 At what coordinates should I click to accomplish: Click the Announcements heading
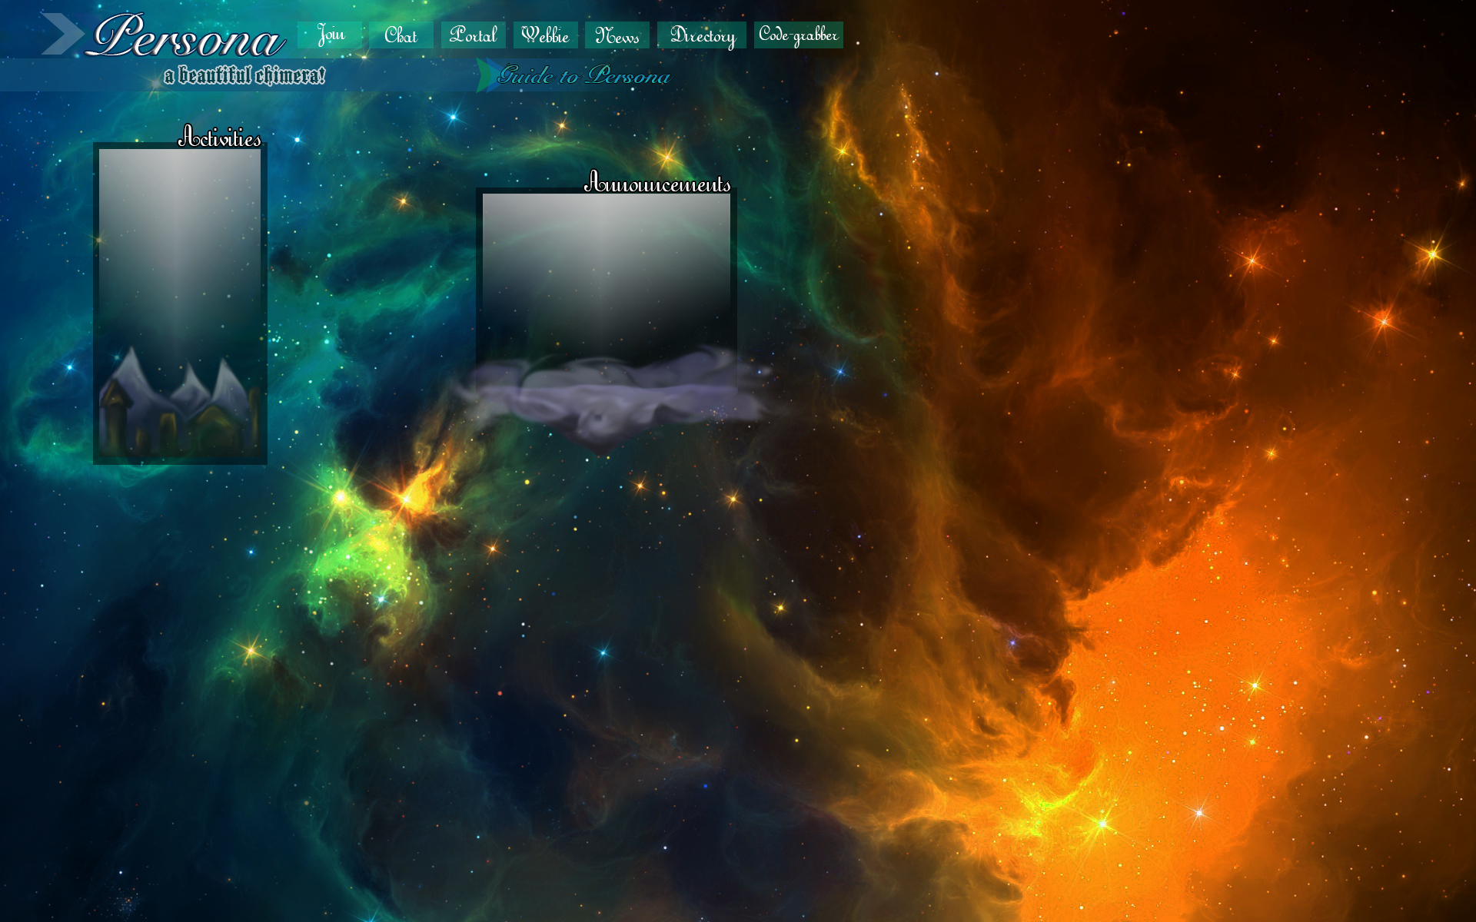657,183
